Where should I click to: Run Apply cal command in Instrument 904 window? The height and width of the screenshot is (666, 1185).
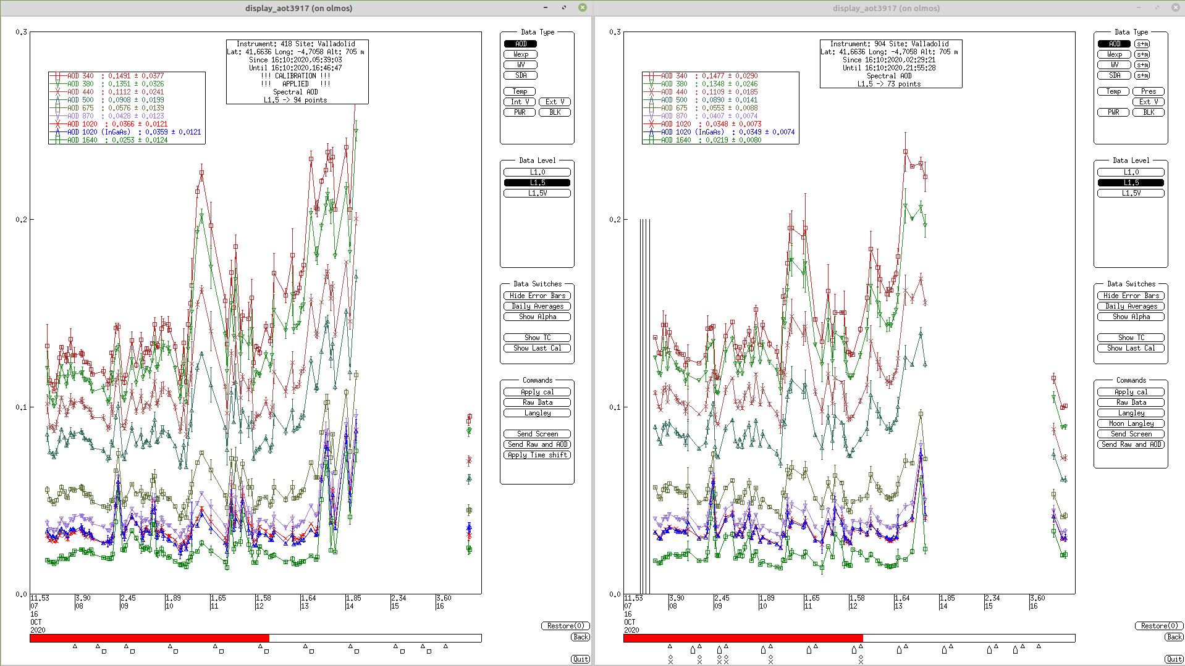click(x=1131, y=392)
